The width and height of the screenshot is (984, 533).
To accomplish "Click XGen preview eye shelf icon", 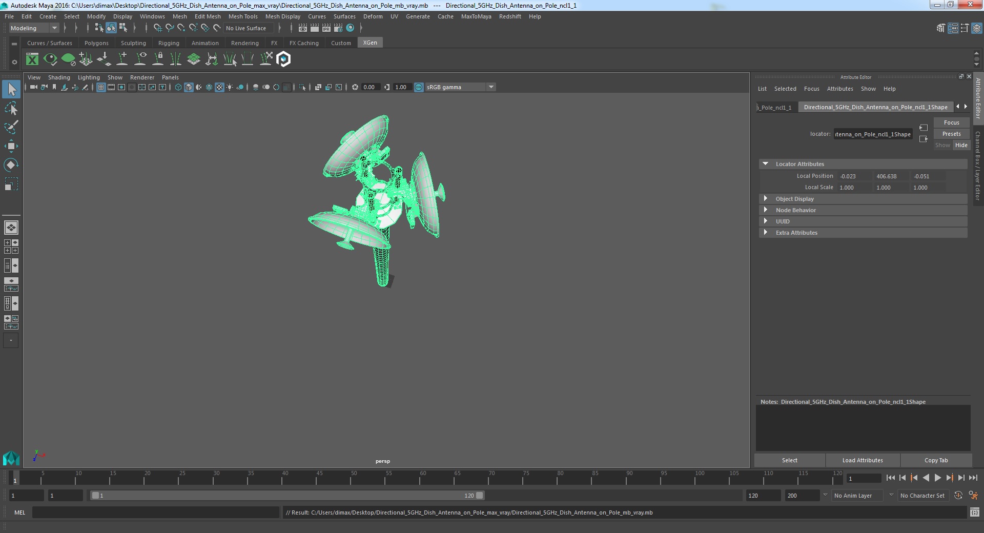I will pos(50,59).
